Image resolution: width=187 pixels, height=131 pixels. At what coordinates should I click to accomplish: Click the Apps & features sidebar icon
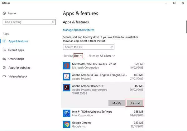(4, 41)
